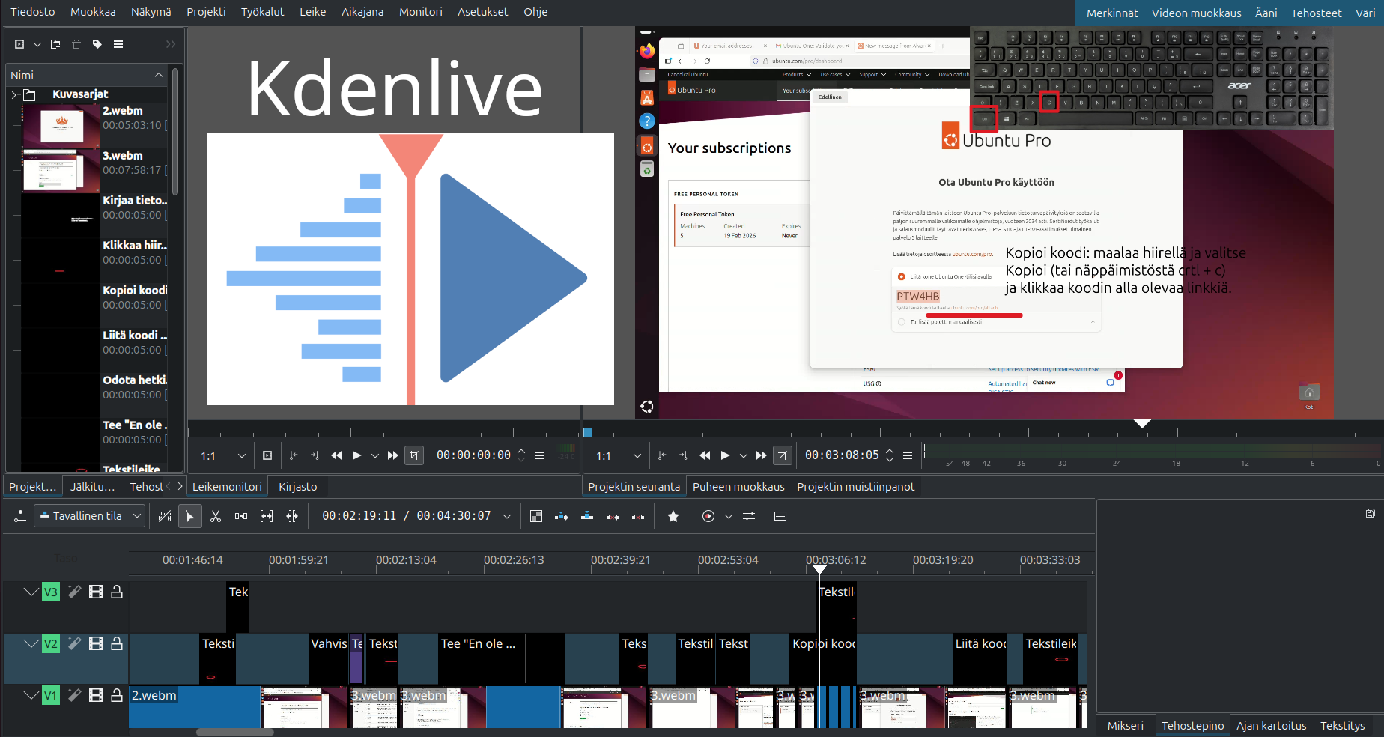Open the Tehosteet workspace
The height and width of the screenshot is (737, 1384).
[x=1316, y=13]
